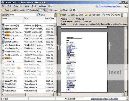Switch to Attachments search category
Image resolution: width=129 pixels, height=101 pixels.
pos(18,10)
